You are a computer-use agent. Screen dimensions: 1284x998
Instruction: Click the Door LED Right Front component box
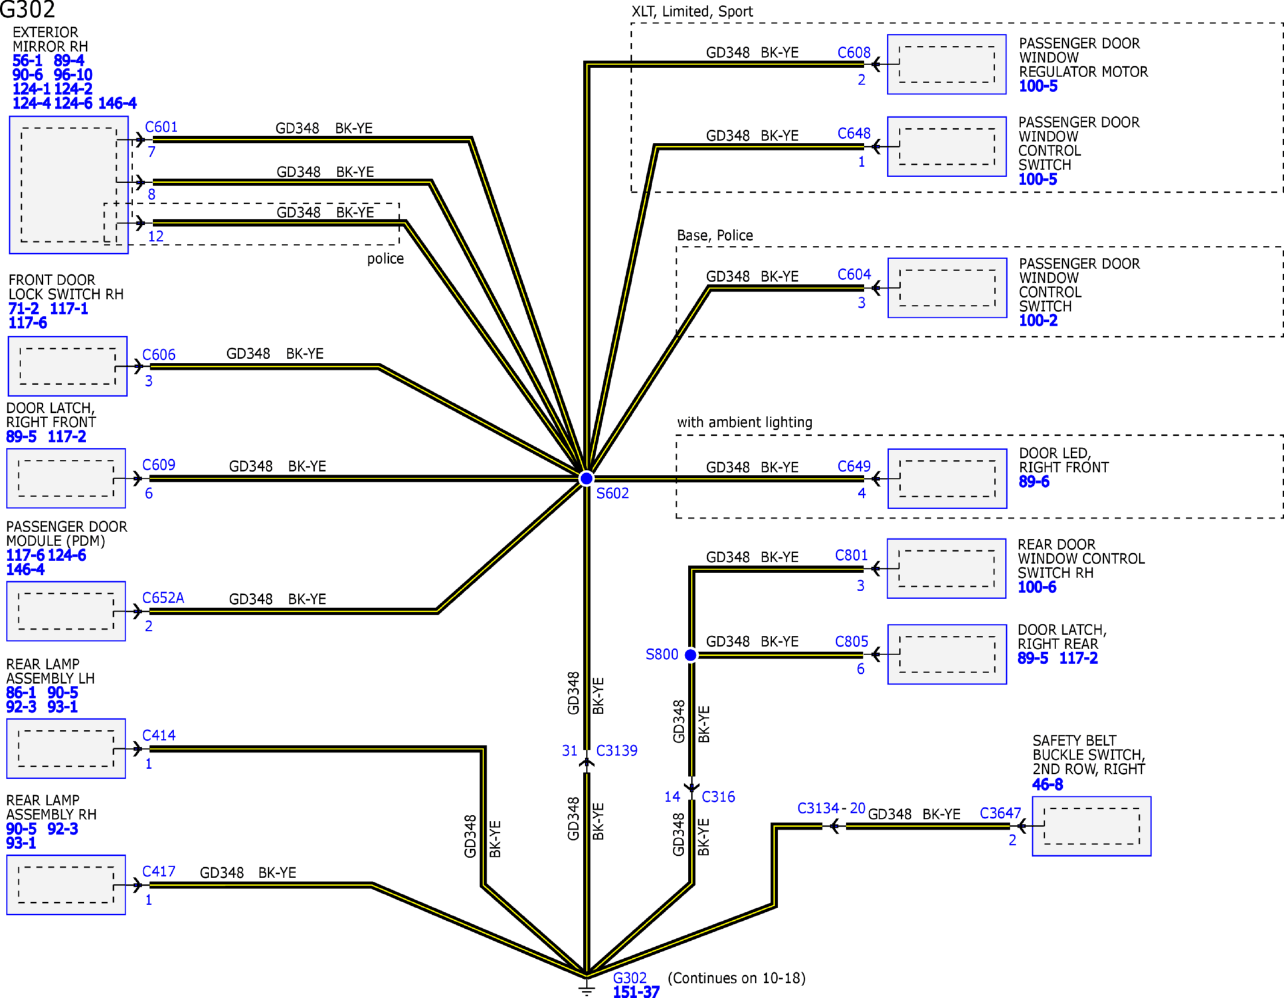click(947, 479)
